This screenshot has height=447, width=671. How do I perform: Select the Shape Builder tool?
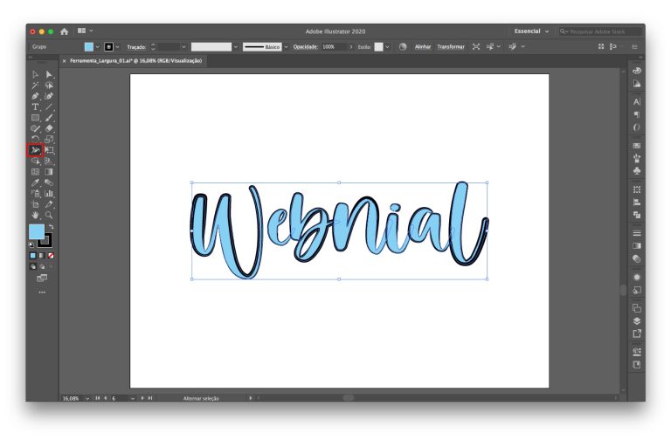pos(35,162)
